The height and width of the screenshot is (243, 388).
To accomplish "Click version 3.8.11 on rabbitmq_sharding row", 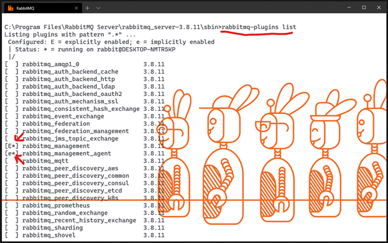I will pyautogui.click(x=154, y=228).
